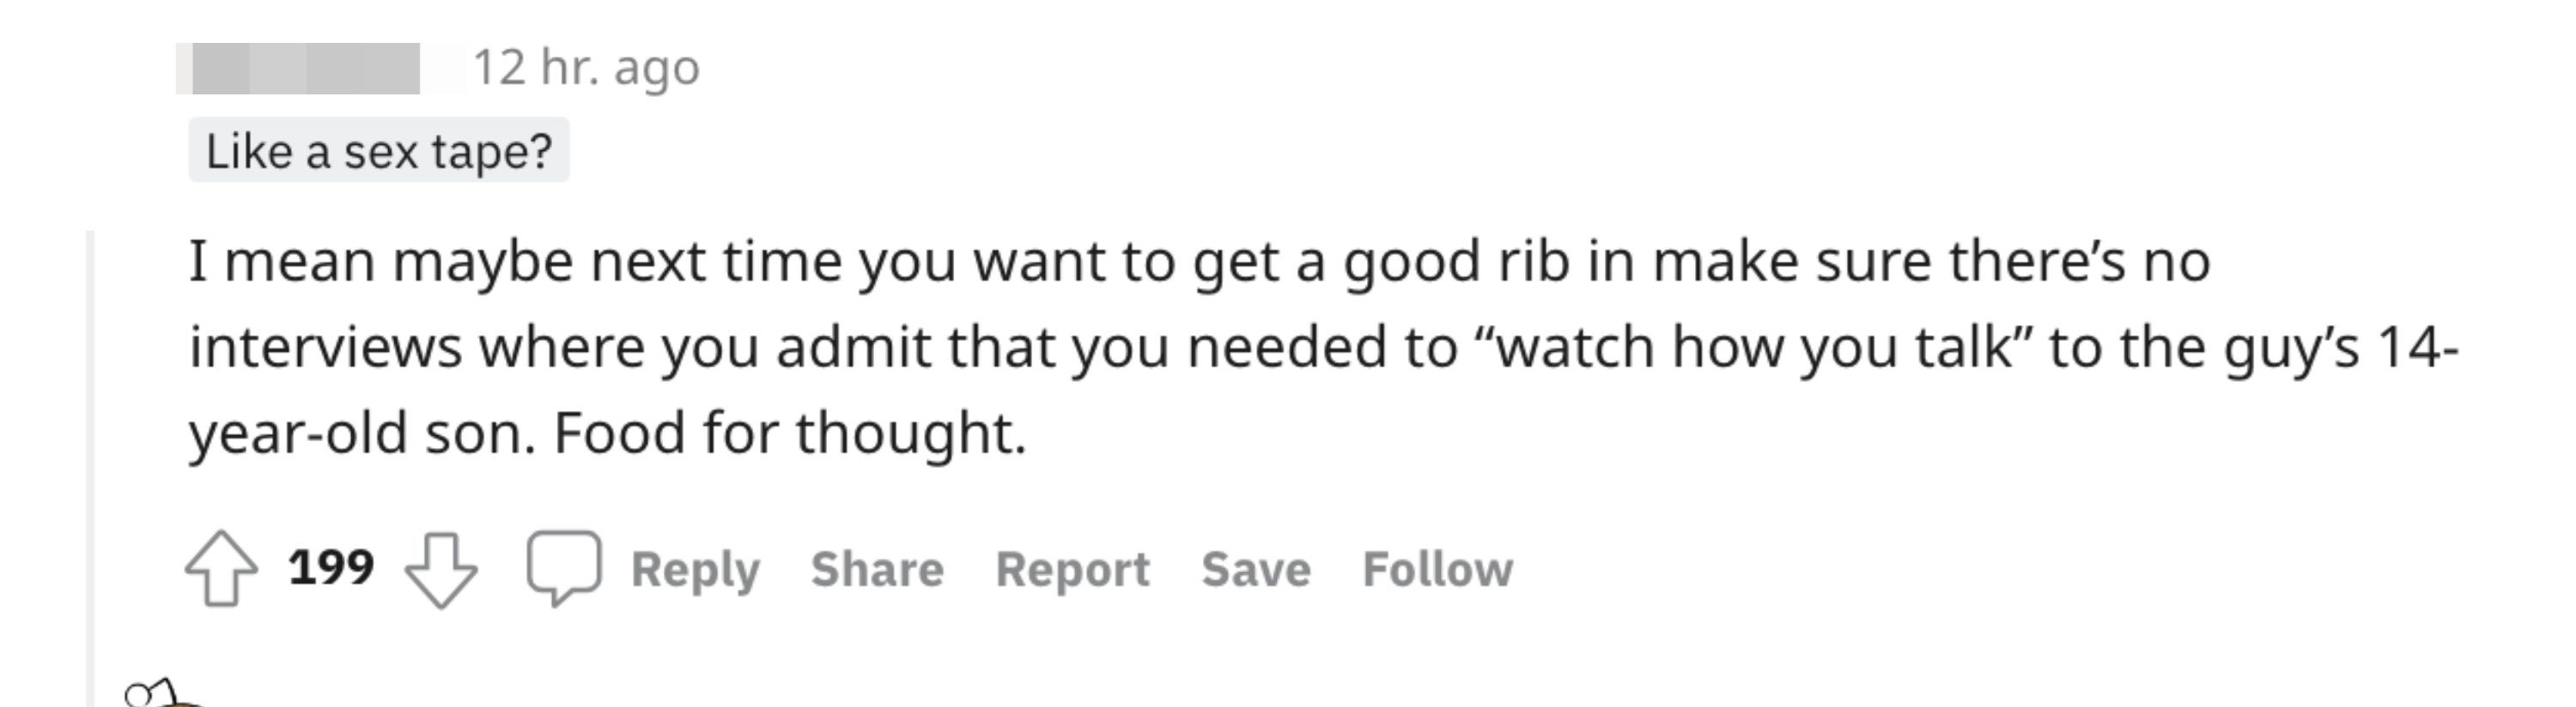Report this comment
Screen dimensions: 2576x707
1072,569
